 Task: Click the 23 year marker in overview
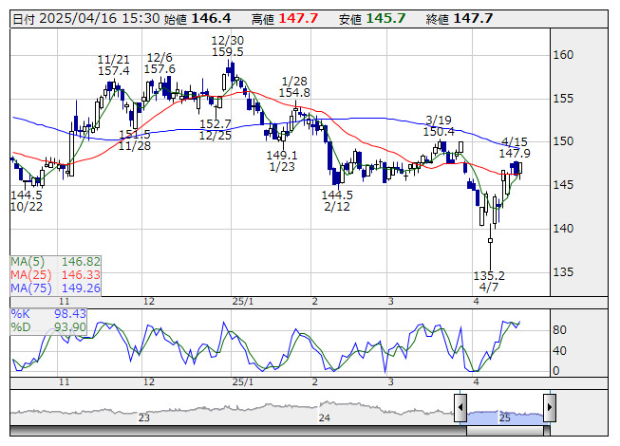tap(144, 418)
